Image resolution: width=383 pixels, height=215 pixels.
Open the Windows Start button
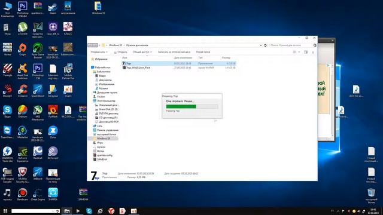point(5,211)
